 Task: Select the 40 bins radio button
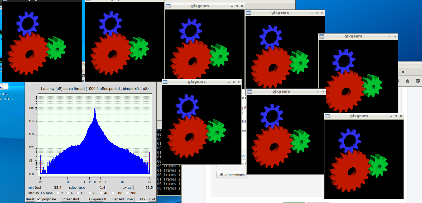tap(101, 193)
